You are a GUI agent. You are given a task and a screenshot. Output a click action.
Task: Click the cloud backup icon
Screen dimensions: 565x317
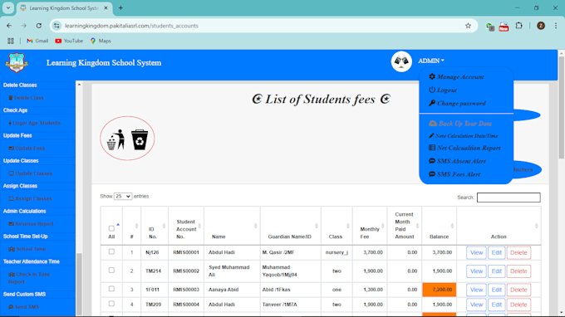433,124
